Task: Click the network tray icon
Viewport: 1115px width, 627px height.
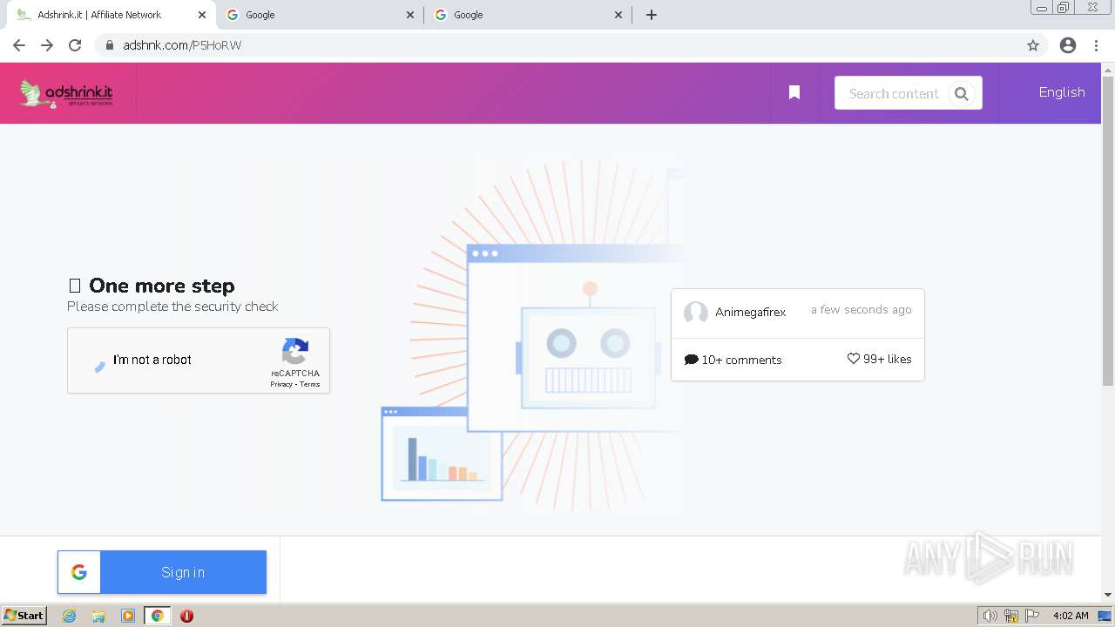Action: (1011, 616)
